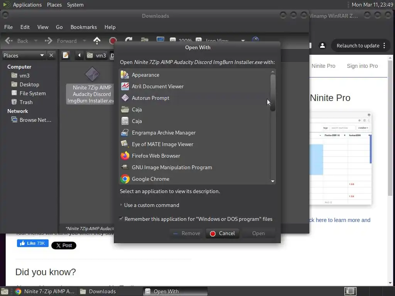The height and width of the screenshot is (296, 395).
Task: Open the View menu
Action: pos(43,27)
